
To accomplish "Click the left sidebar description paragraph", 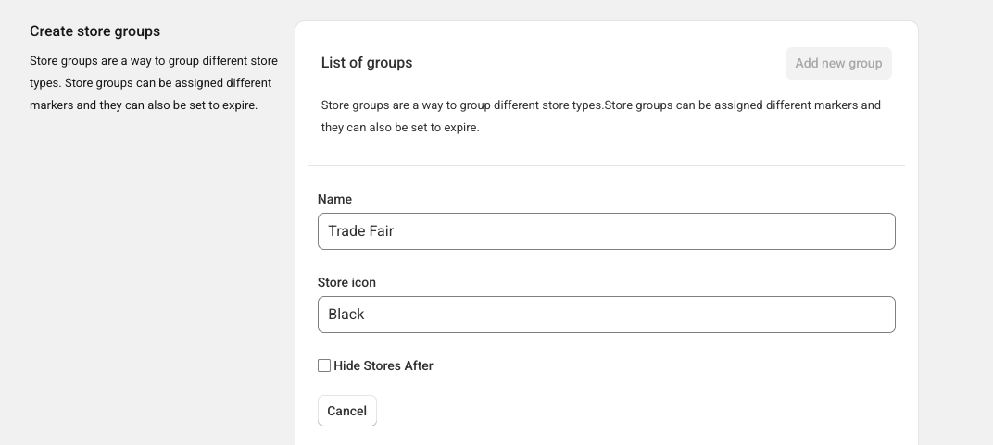I will (x=153, y=83).
